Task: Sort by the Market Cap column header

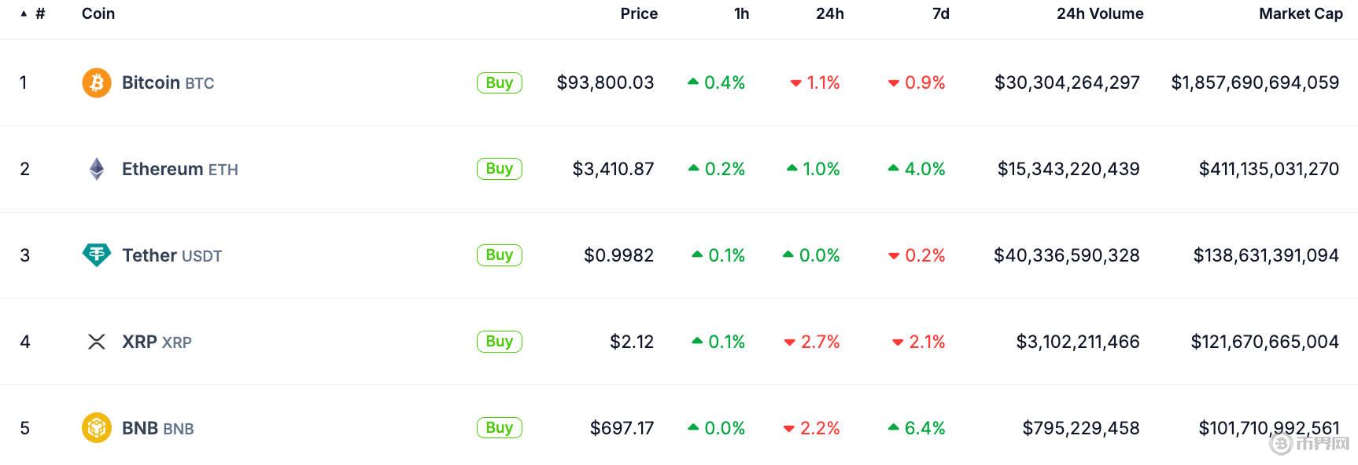Action: tap(1300, 13)
